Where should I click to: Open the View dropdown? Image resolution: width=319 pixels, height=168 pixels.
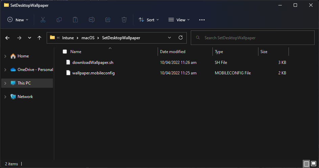[179, 20]
